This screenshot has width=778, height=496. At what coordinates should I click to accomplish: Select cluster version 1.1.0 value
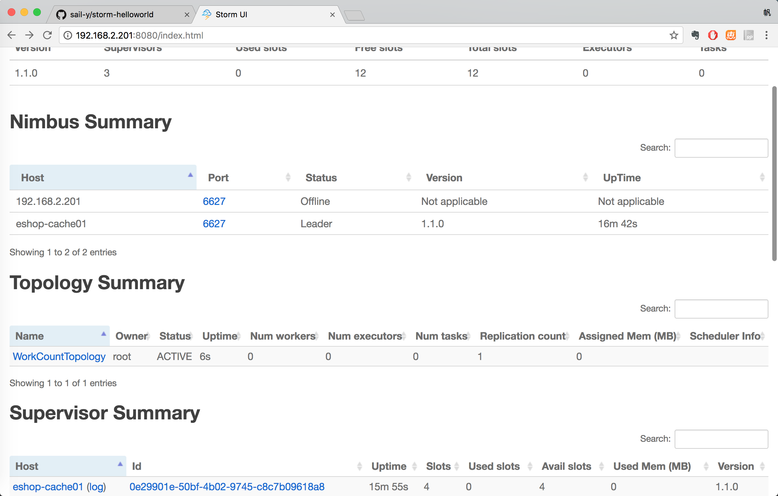point(26,73)
